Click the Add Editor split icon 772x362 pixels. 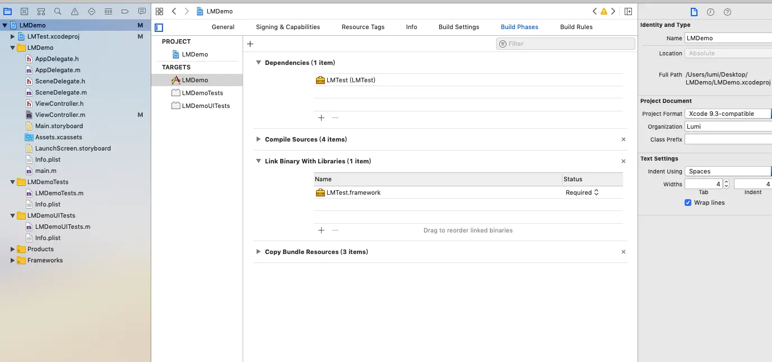[629, 11]
